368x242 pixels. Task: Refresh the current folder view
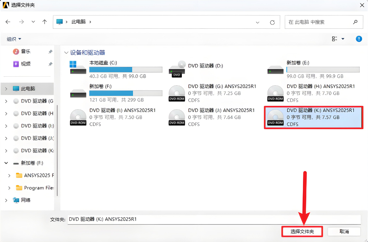pyautogui.click(x=272, y=22)
